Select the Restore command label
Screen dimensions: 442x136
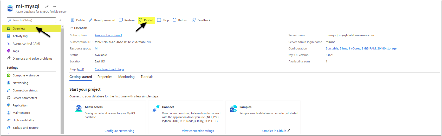(x=129, y=20)
